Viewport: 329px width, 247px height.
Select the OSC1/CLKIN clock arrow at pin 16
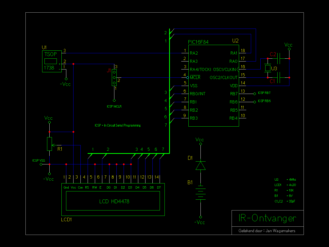coord(238,69)
